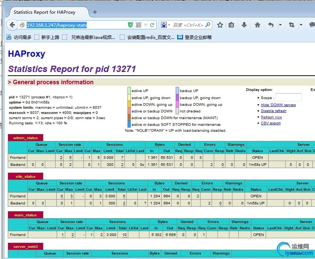This screenshot has height=259, width=315.
Task: Click the active or backup DOWN red swatch
Action: click(129, 111)
